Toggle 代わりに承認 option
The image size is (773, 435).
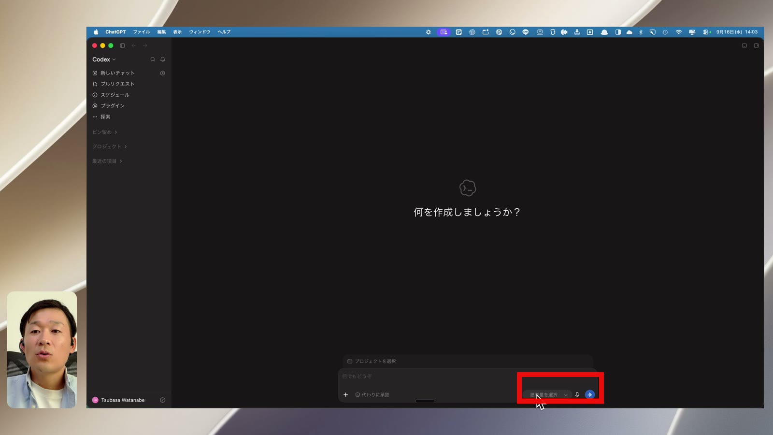[x=372, y=395]
